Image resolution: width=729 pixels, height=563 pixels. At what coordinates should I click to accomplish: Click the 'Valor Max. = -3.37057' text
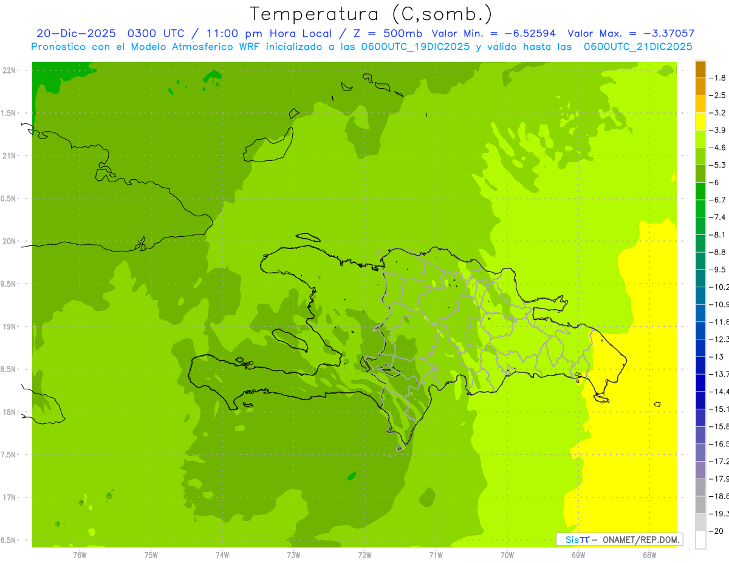pos(631,33)
